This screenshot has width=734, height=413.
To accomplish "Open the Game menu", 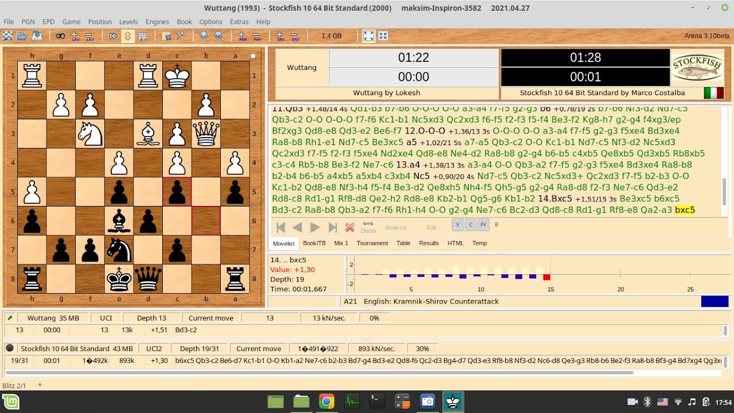I will 71,22.
